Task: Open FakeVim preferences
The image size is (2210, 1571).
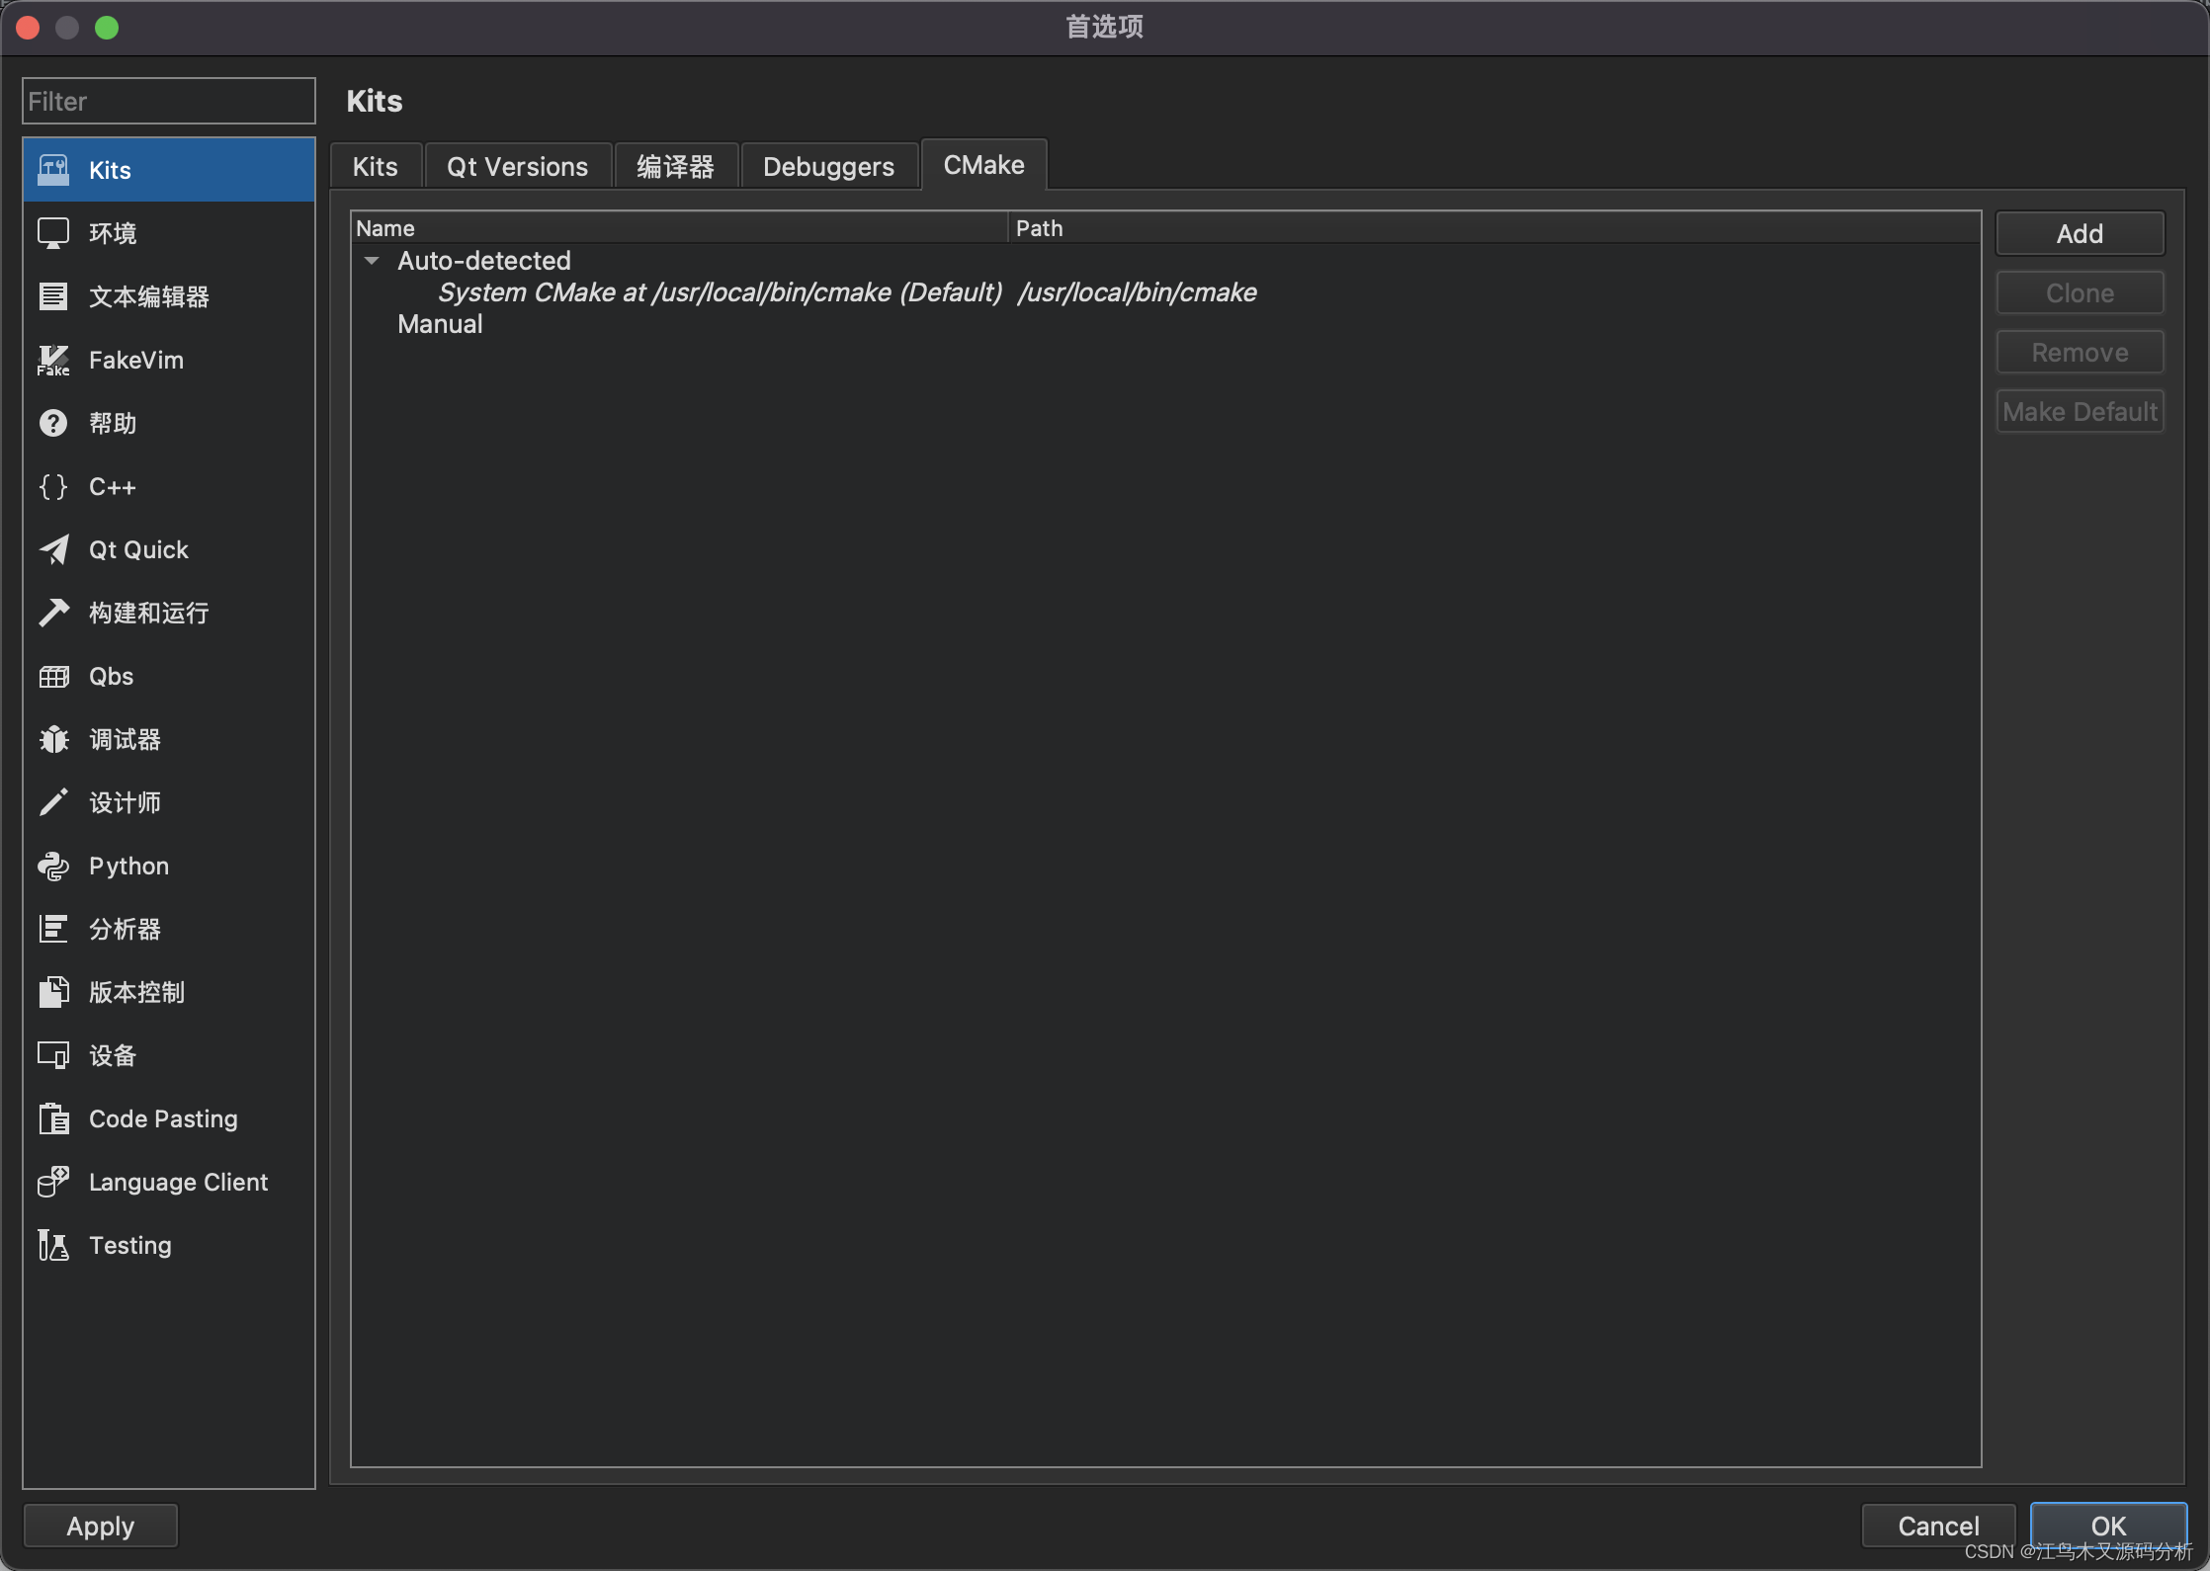Action: [x=133, y=360]
